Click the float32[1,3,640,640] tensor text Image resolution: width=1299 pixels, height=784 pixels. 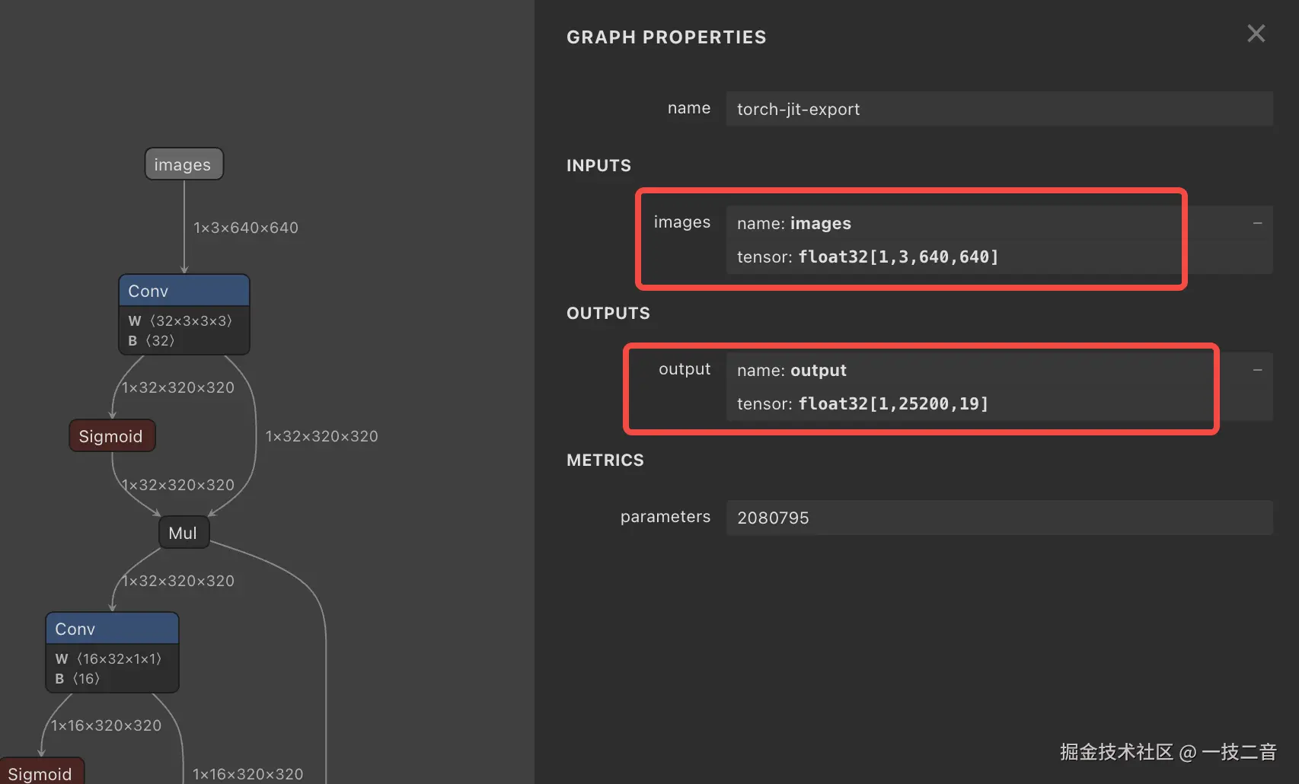pos(898,257)
